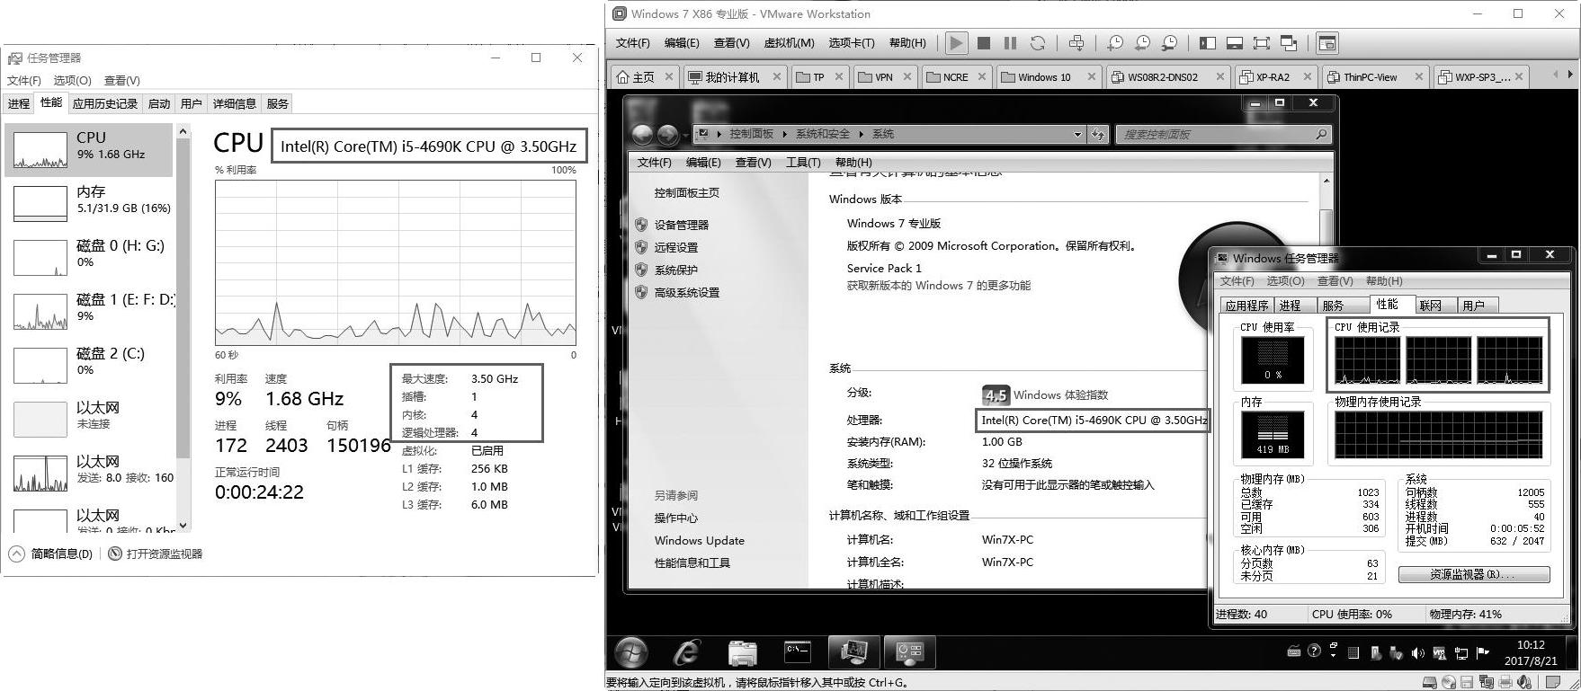Click the VMware power on (play) button

(x=956, y=43)
